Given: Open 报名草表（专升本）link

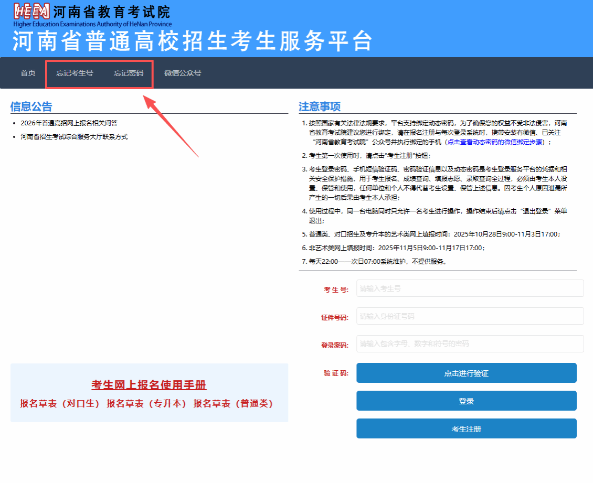Looking at the screenshot, I should 146,404.
